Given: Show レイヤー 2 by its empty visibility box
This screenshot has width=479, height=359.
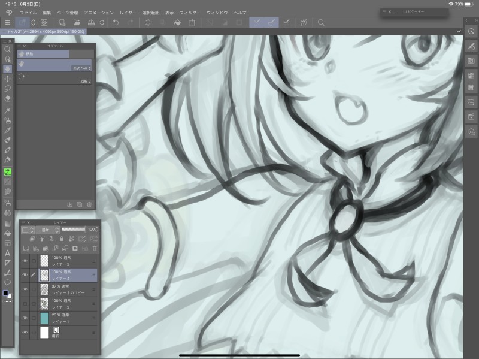Looking at the screenshot, I should pos(25,304).
